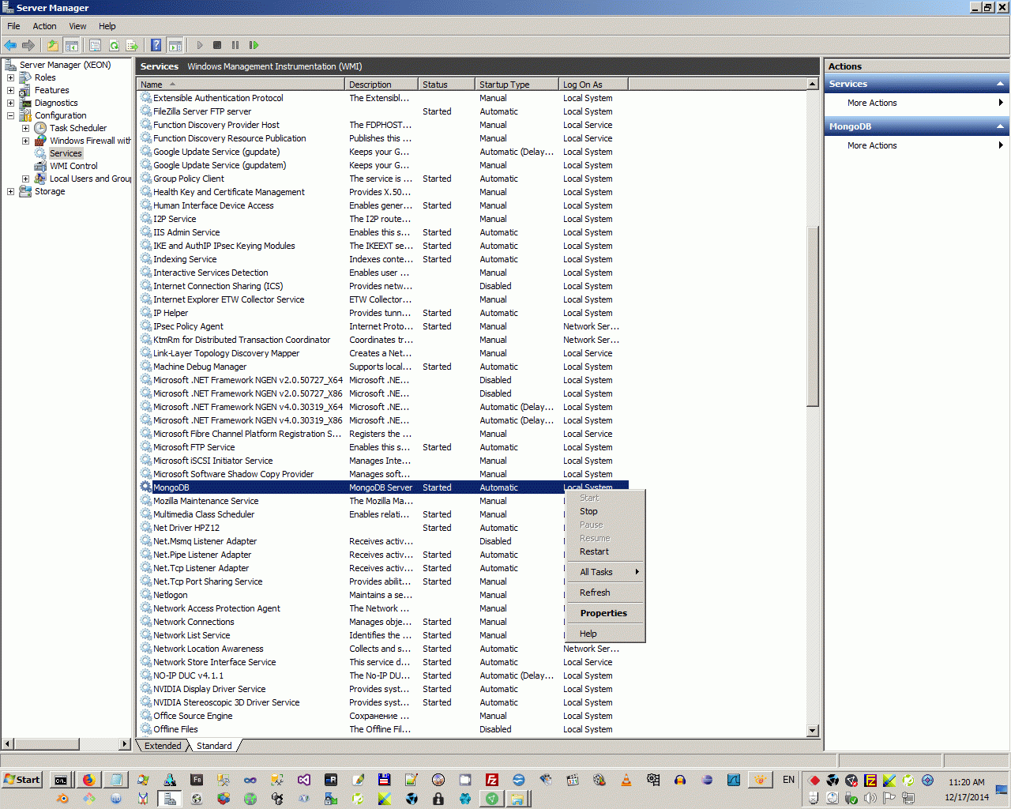The image size is (1011, 809).
Task: Collapse the MongoDB actions section
Action: coord(1001,126)
